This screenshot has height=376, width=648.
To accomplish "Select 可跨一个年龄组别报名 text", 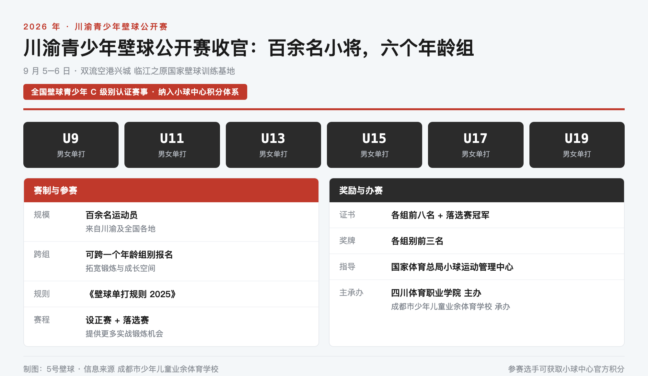I will [129, 254].
